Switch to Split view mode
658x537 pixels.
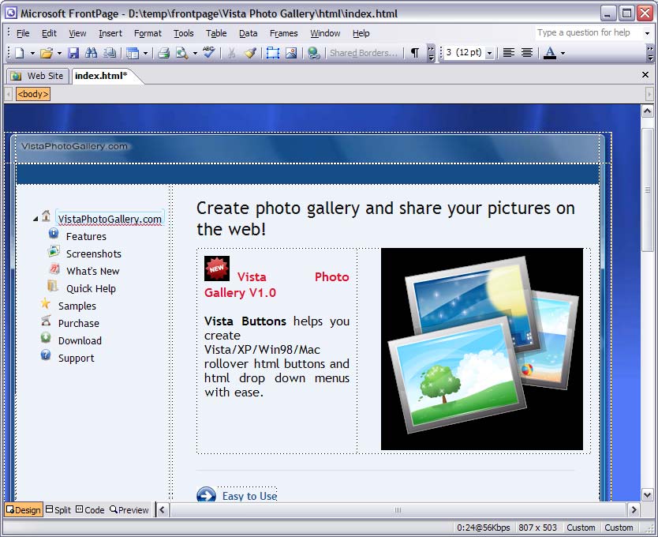pos(58,510)
